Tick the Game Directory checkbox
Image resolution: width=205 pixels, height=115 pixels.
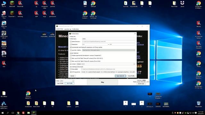71,42
